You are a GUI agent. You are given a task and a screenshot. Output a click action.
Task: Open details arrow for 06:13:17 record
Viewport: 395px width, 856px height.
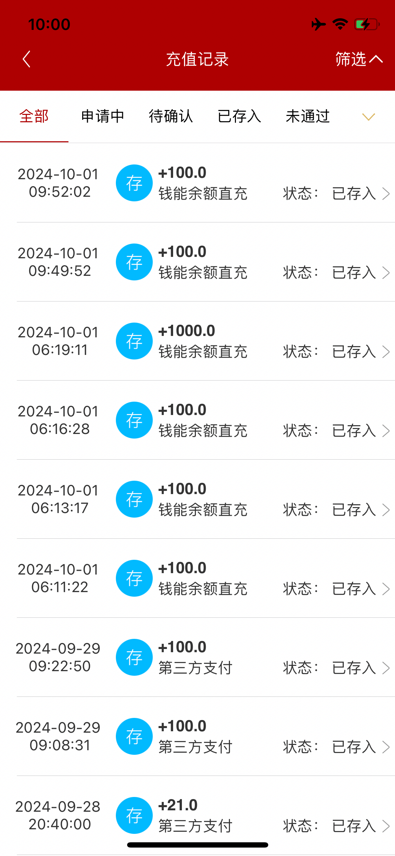point(386,510)
